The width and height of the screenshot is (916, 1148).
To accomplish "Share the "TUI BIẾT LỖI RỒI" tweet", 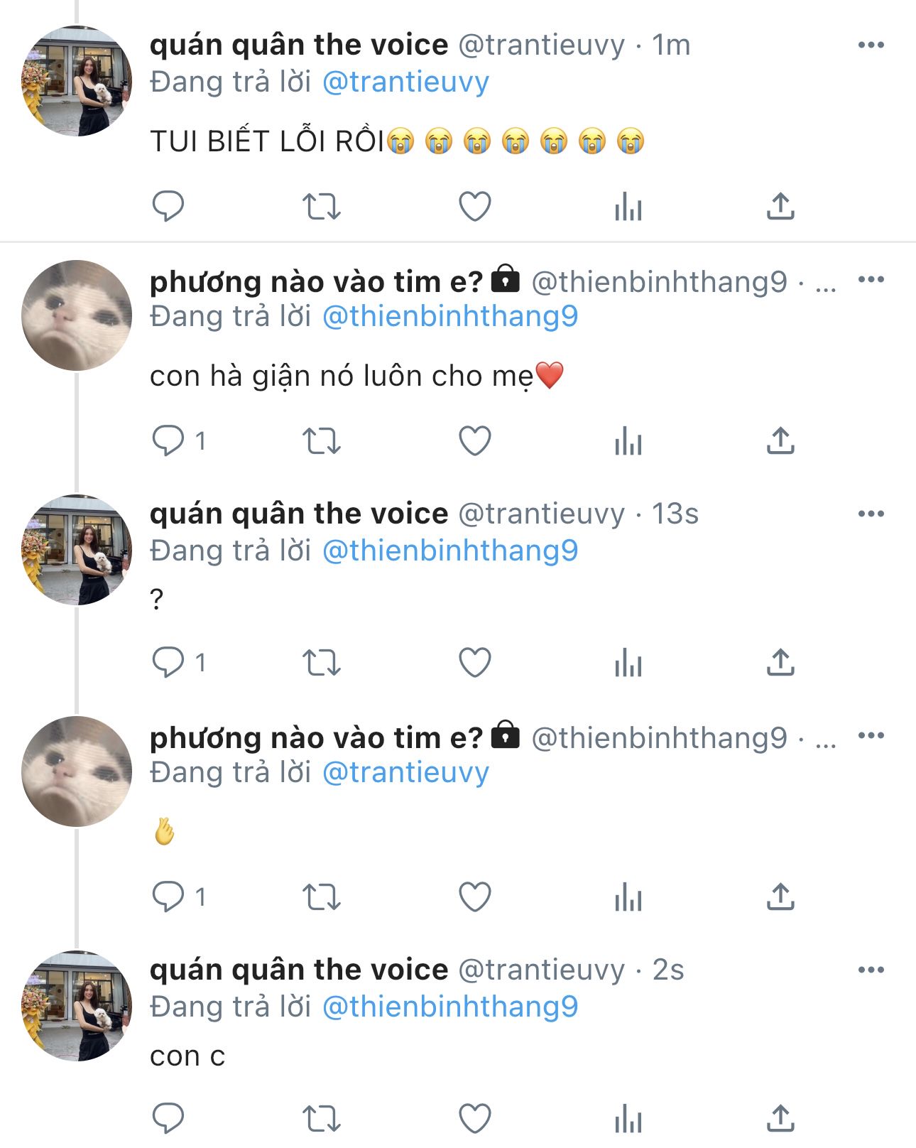I will (x=780, y=207).
